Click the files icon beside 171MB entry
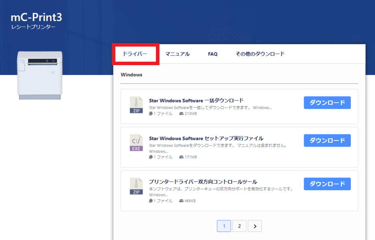Image resolution: width=375 pixels, height=240 pixels. coord(151,157)
